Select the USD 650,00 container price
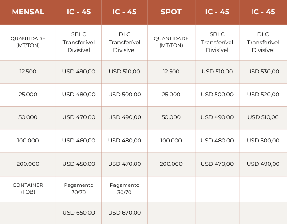 [x=79, y=213]
